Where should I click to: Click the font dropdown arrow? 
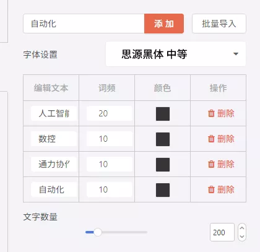(x=236, y=54)
